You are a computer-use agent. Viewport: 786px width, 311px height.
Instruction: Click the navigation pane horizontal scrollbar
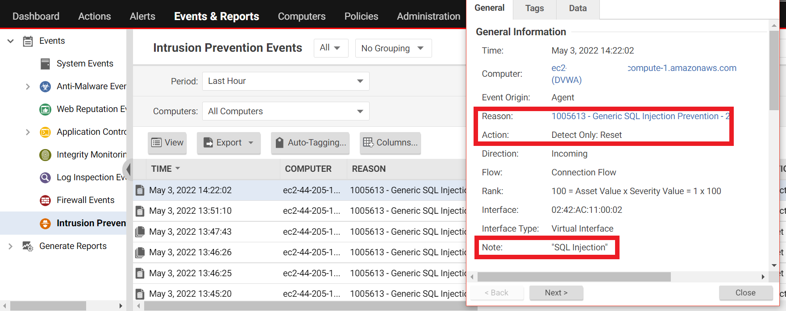point(48,306)
